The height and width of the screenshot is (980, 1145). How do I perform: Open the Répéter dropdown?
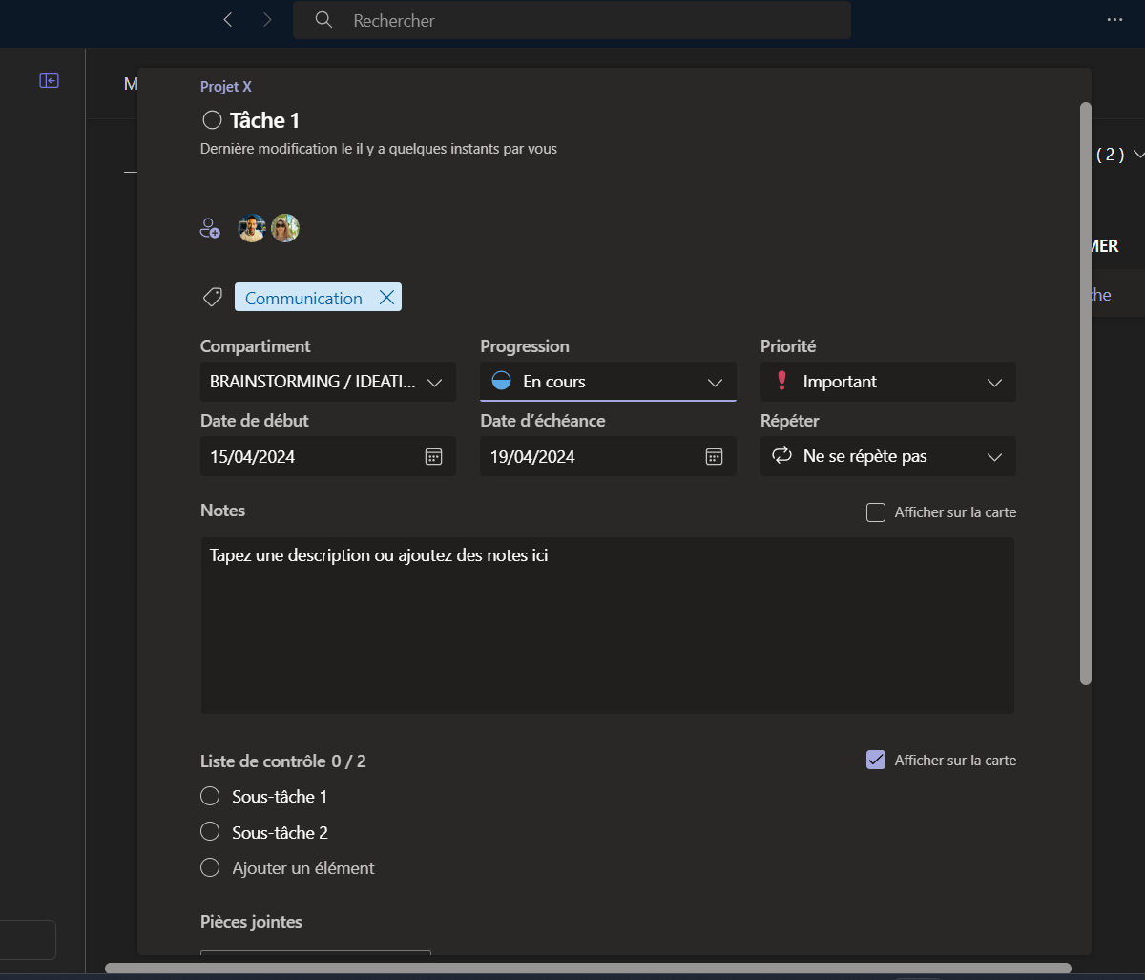(887, 456)
